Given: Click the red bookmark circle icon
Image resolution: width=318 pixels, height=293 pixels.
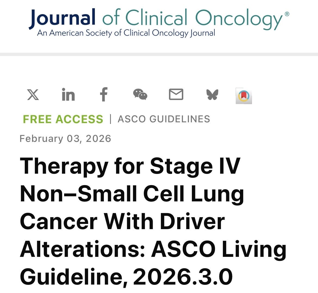Looking at the screenshot, I should tap(244, 96).
